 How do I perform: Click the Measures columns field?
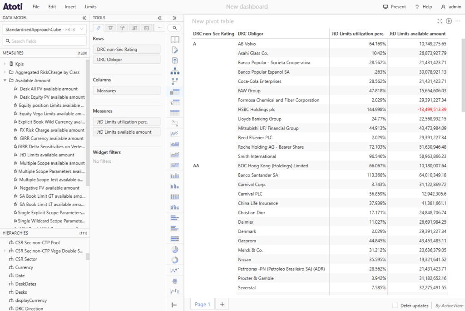pyautogui.click(x=127, y=90)
